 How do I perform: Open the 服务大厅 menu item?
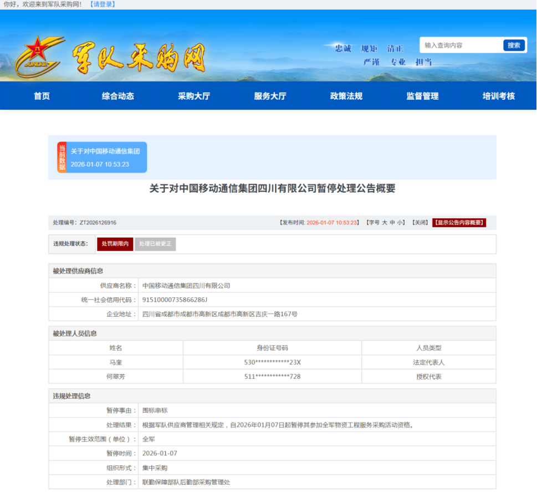tap(270, 96)
